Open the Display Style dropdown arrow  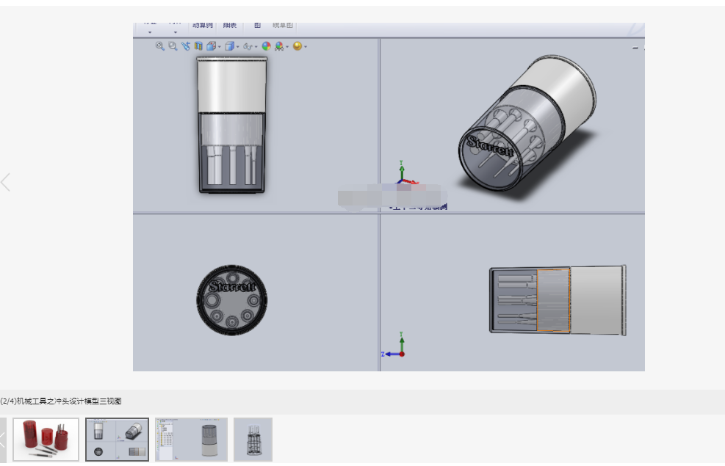click(x=238, y=47)
